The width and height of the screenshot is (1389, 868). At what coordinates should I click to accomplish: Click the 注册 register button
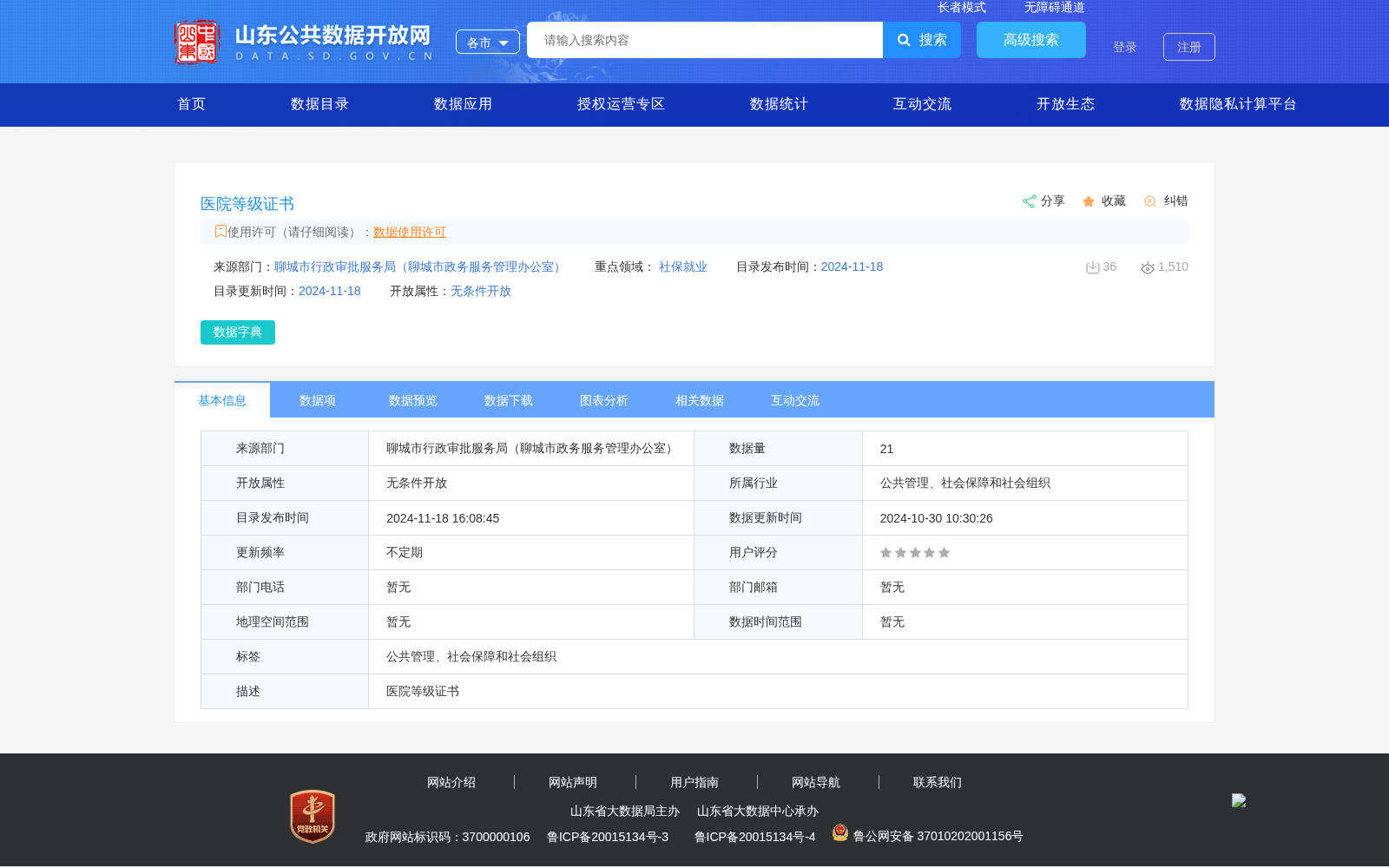tap(1189, 47)
